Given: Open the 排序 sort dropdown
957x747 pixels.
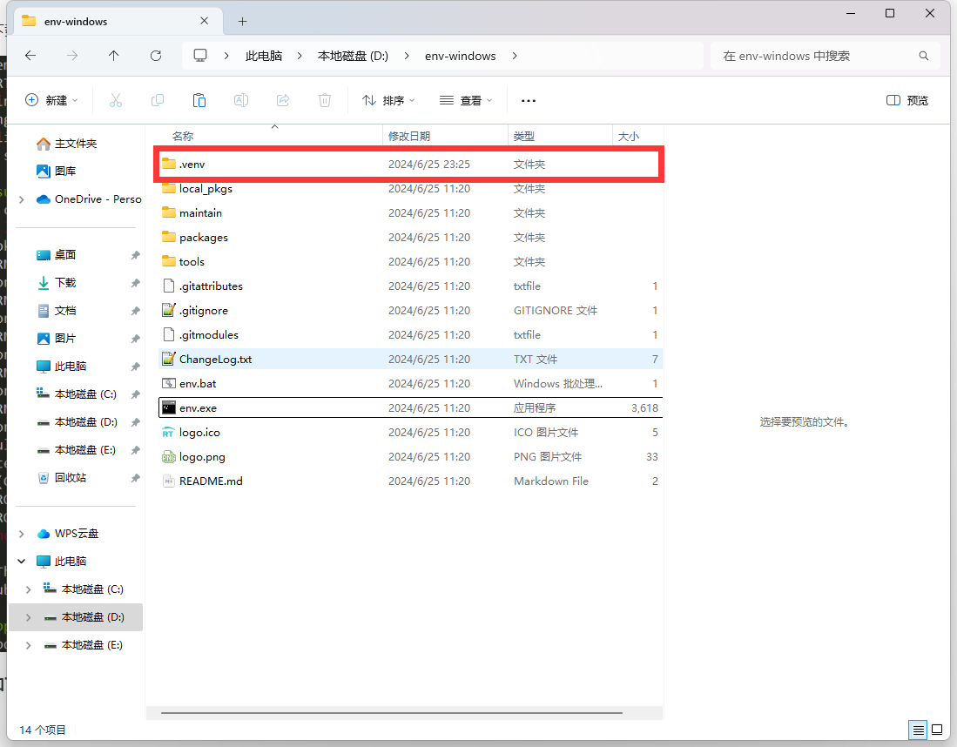Looking at the screenshot, I should pyautogui.click(x=388, y=100).
